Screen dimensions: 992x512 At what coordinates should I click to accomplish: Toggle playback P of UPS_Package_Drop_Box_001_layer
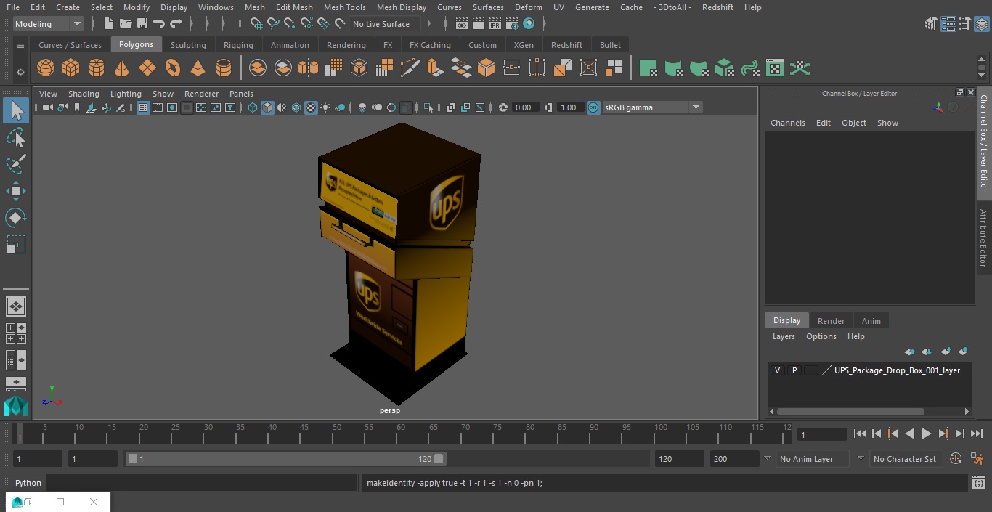pos(794,370)
